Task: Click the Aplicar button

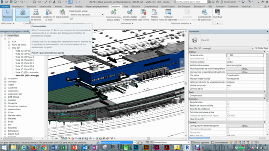Action: pyautogui.click(x=262, y=138)
